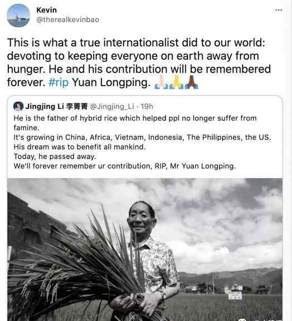Click the dark-skin folded hands emoji
Viewport: 292px width, 321px height.
pyautogui.click(x=192, y=82)
